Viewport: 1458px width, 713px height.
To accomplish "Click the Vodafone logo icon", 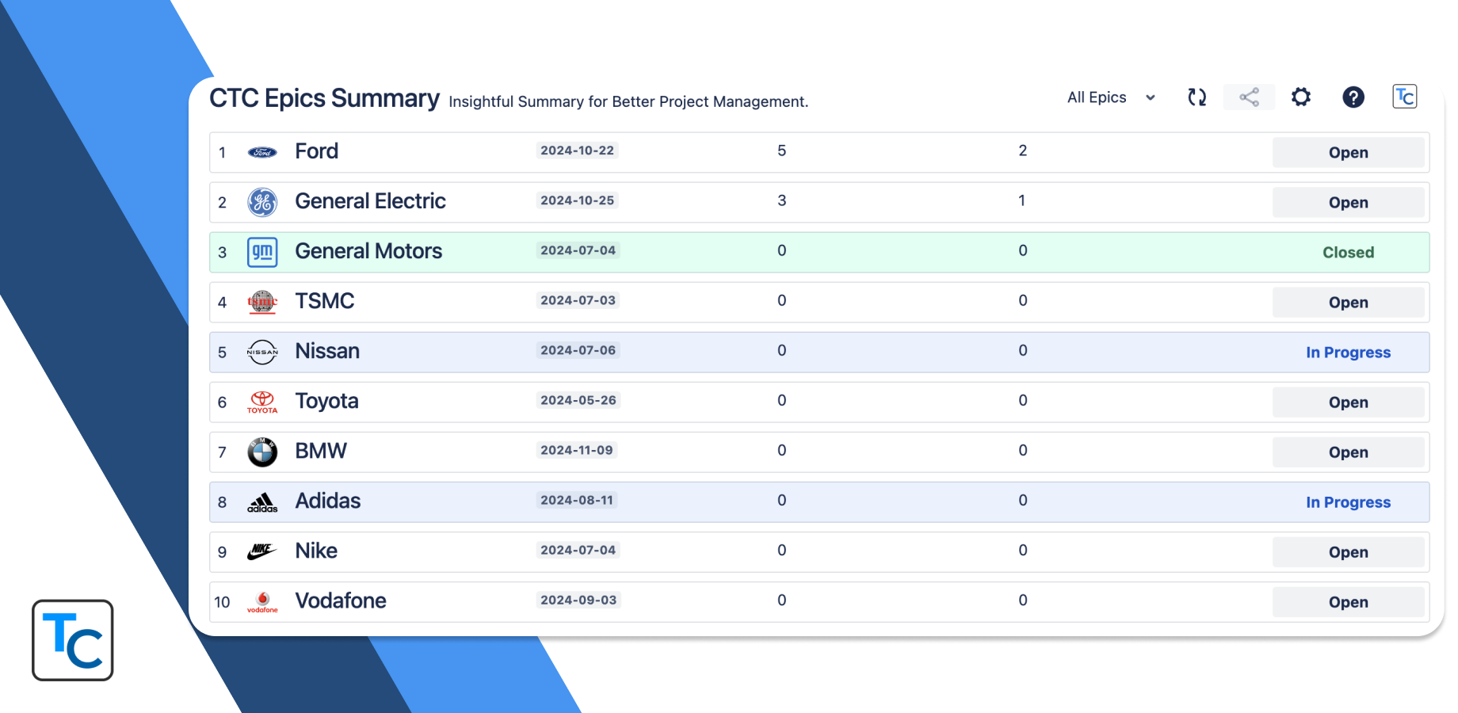I will pos(262,602).
